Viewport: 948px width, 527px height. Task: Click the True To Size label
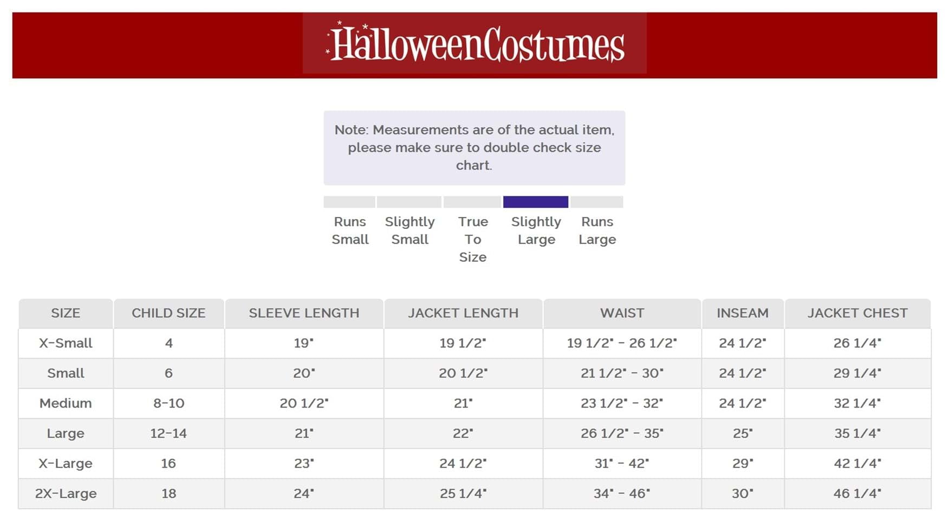point(472,239)
